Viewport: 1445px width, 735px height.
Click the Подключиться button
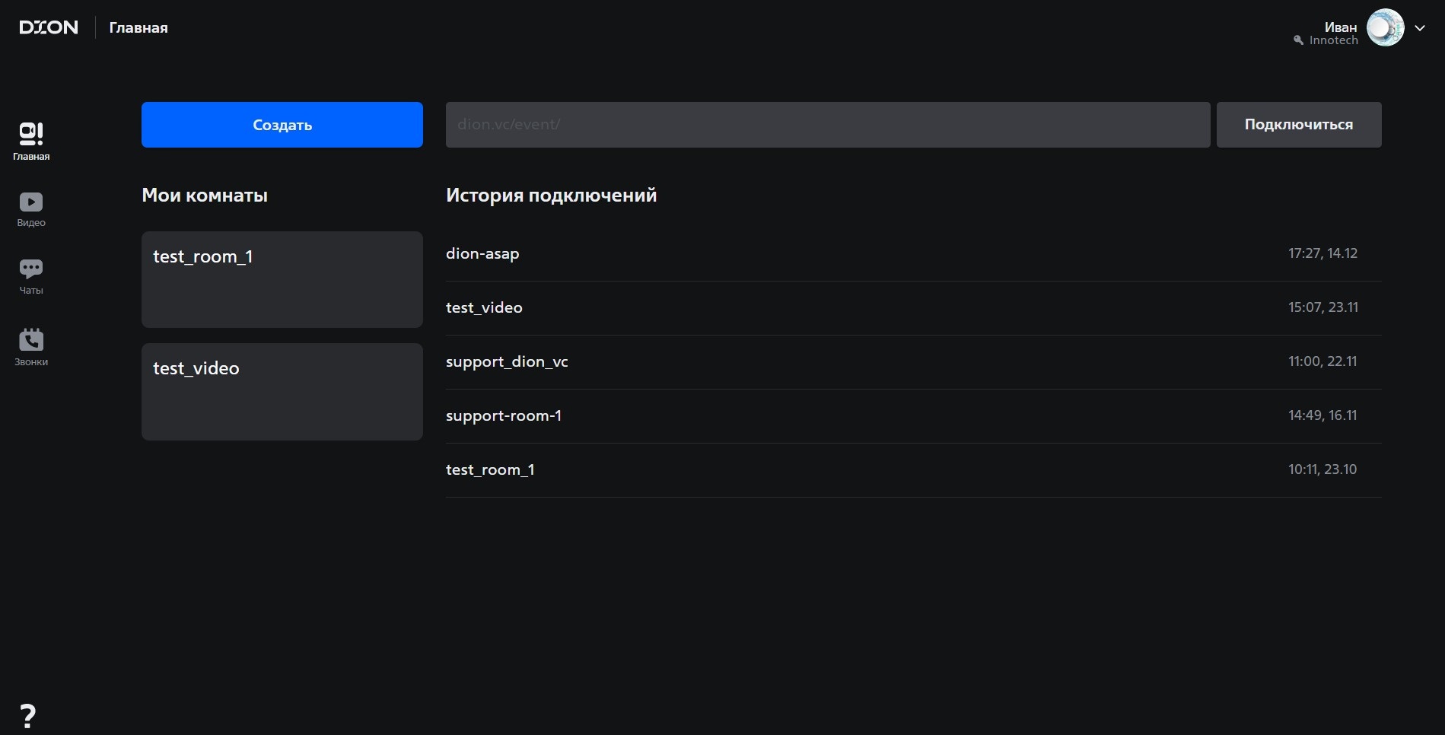(1299, 125)
